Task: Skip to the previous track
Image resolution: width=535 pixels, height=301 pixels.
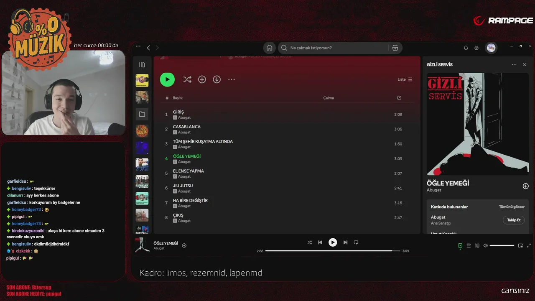Action: click(320, 242)
